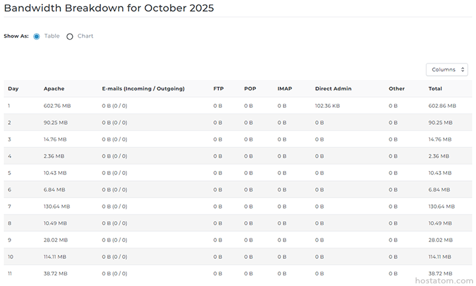Sort by the Direct Admin column
Viewport: 476px width, 286px height.
click(333, 89)
